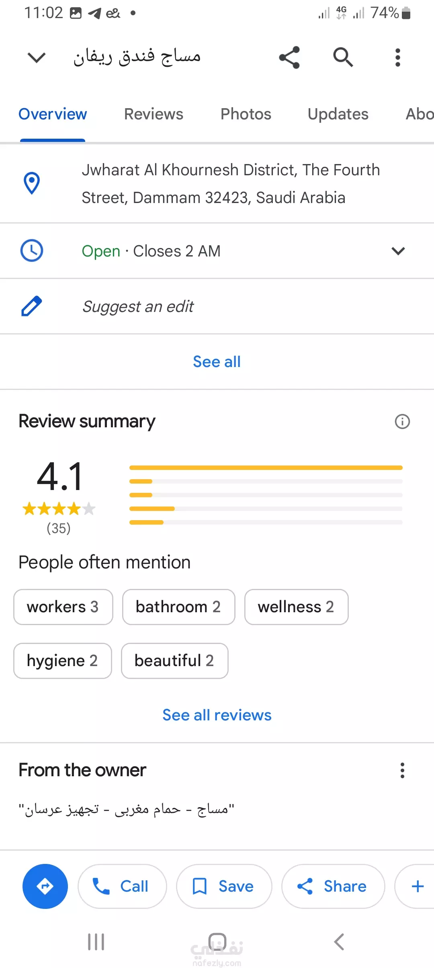The image size is (434, 968).
Task: Tap the See all link
Action: [x=217, y=361]
